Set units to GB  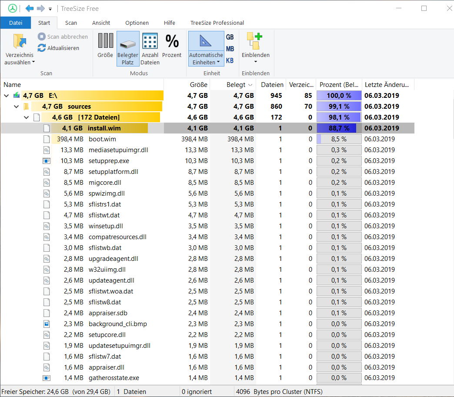pyautogui.click(x=230, y=37)
